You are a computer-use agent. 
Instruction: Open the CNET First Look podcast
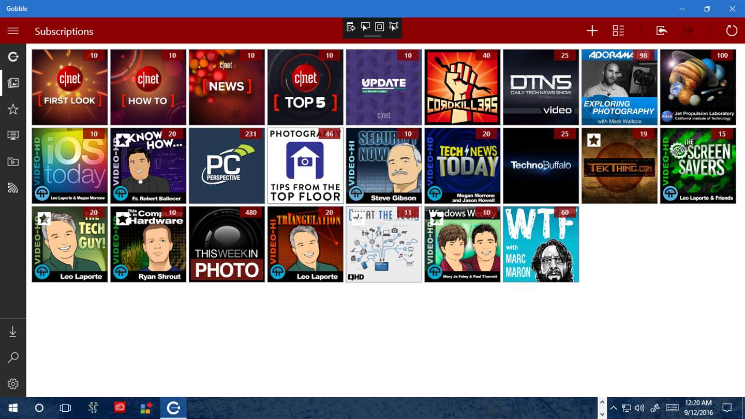[70, 87]
